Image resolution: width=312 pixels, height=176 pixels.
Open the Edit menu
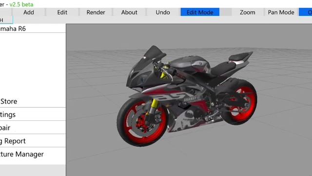click(x=62, y=12)
